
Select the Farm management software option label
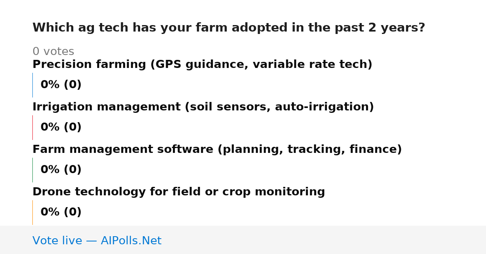(217, 150)
